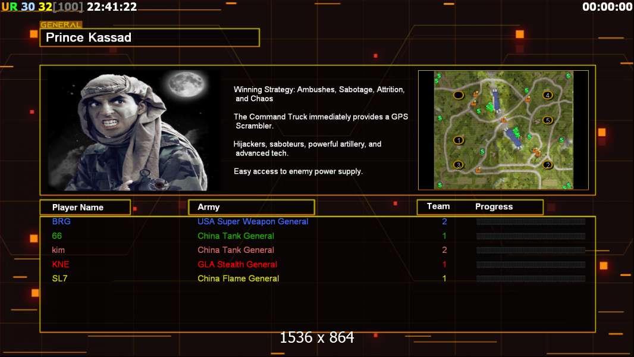Viewport: 634px width, 357px height.
Task: Click team number 1 in SL7's row
Action: click(444, 278)
